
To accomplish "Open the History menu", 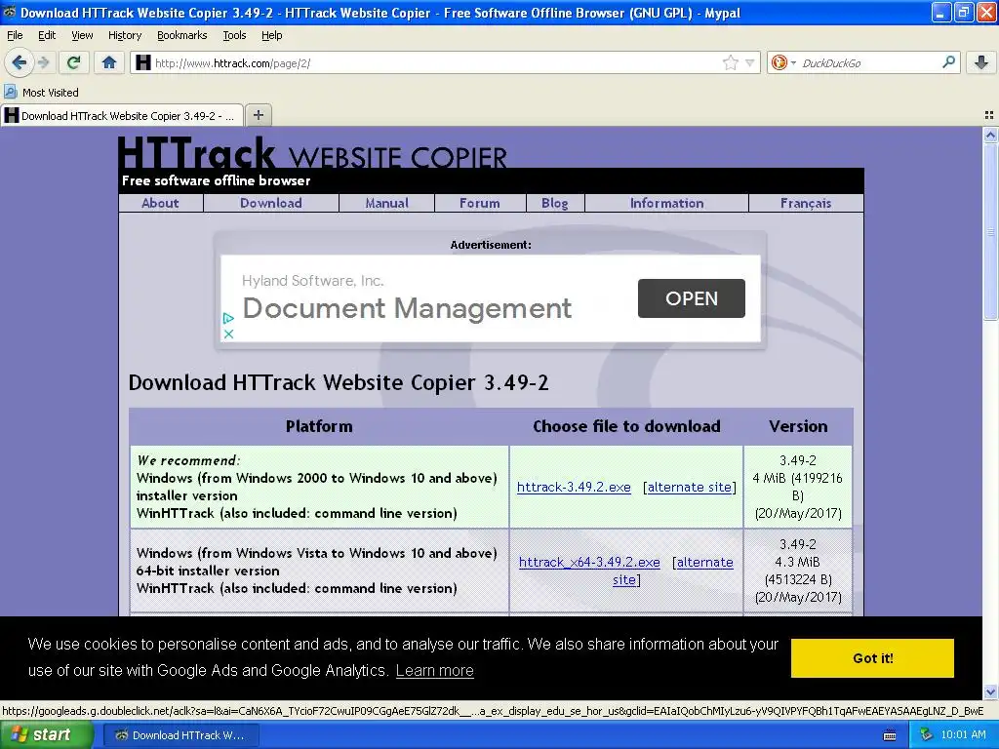I will (x=124, y=35).
